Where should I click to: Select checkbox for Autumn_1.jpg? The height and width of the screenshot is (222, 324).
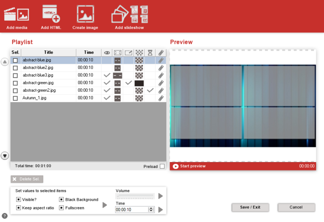[15, 98]
